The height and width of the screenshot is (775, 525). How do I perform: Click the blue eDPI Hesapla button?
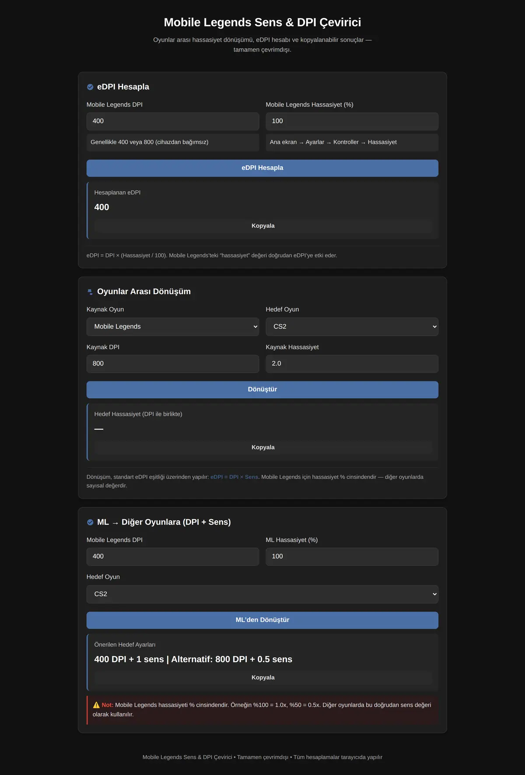[262, 168]
